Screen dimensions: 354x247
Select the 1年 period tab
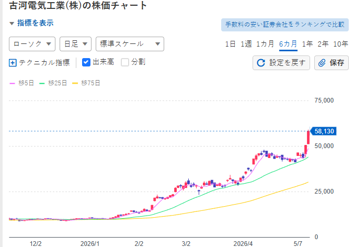point(307,44)
